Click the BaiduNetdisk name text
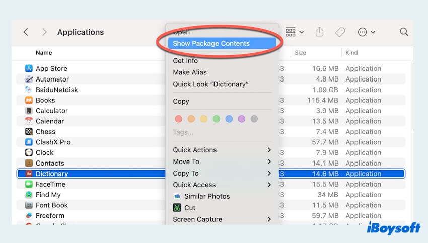Viewport: 428px width, 243px height. [x=57, y=90]
